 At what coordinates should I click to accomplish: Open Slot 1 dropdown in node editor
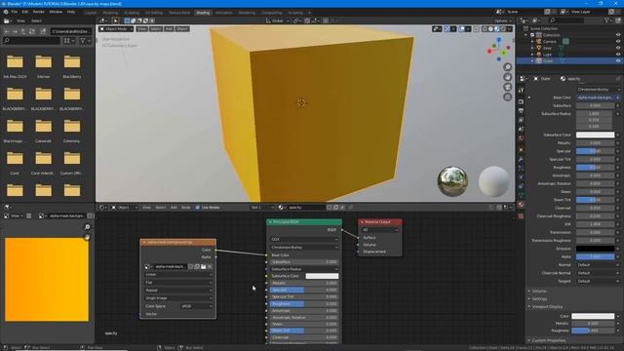[x=262, y=208]
